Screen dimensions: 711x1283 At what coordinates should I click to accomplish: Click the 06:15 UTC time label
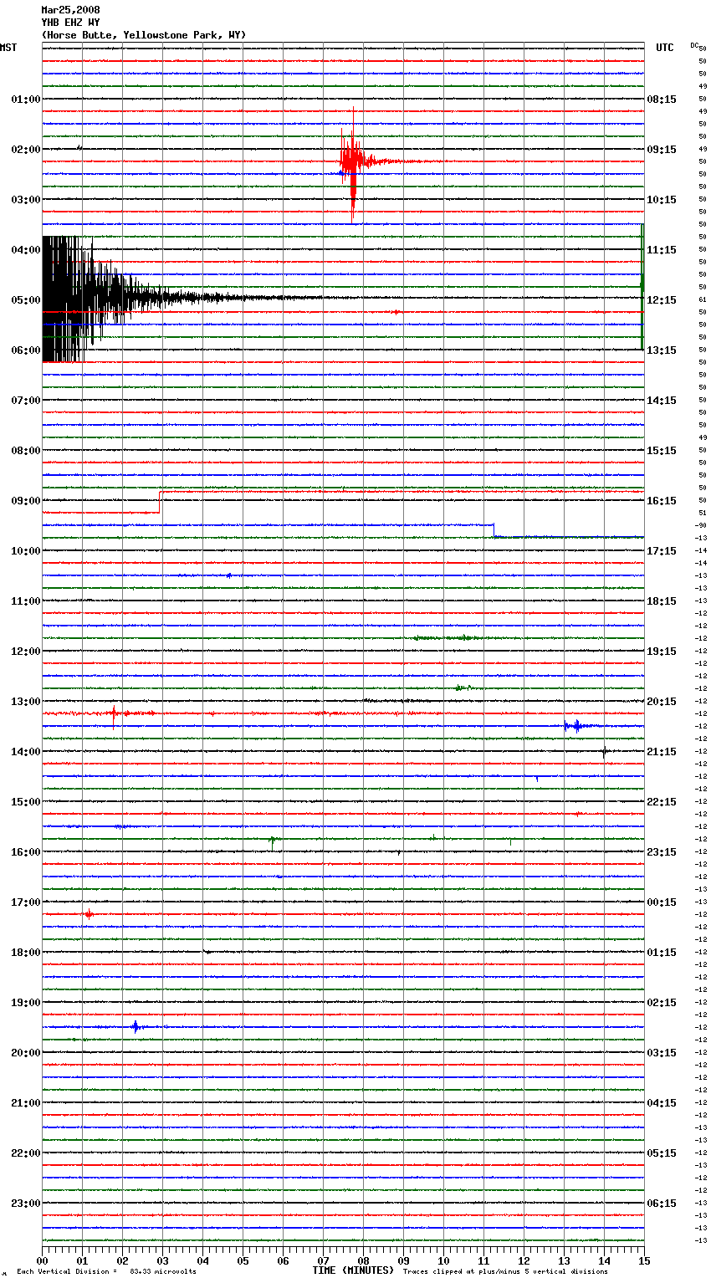pyautogui.click(x=662, y=1204)
